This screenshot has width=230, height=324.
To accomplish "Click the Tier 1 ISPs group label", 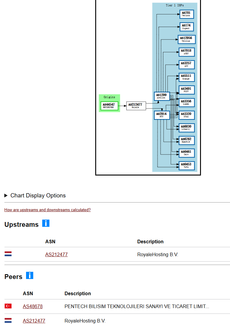I will [175, 5].
